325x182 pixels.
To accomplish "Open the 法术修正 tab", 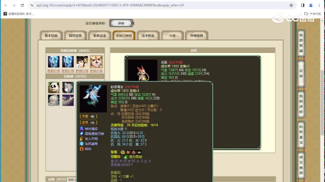I will (x=148, y=36).
